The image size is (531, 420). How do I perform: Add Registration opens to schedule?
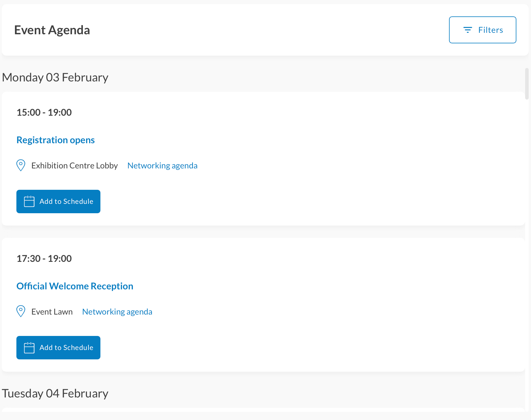pos(58,202)
